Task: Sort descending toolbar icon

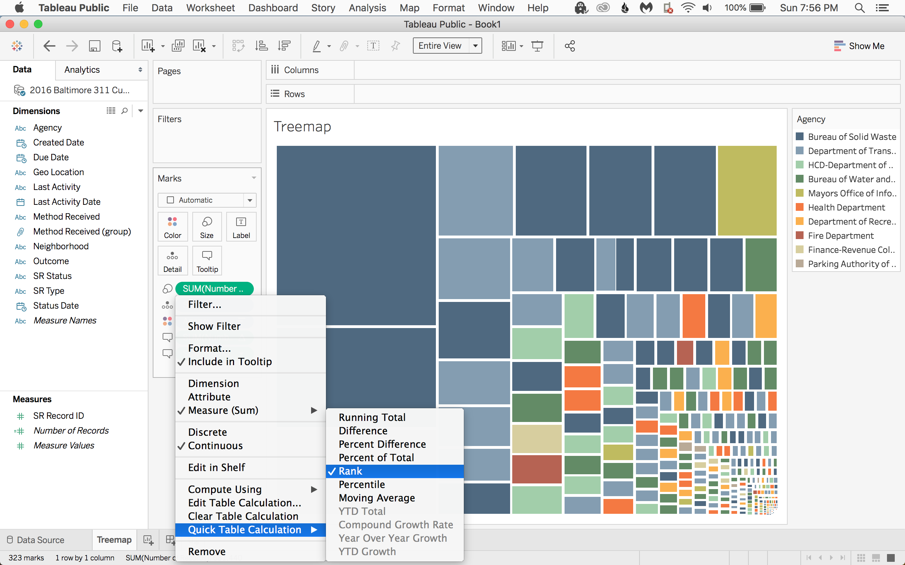Action: [x=284, y=46]
